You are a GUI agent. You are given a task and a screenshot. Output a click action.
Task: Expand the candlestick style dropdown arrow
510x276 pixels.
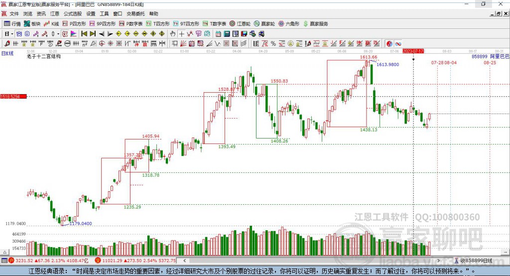click(58, 34)
